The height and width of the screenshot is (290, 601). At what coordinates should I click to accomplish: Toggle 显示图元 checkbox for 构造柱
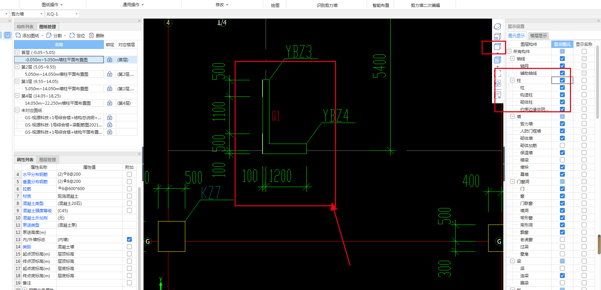pyautogui.click(x=562, y=95)
